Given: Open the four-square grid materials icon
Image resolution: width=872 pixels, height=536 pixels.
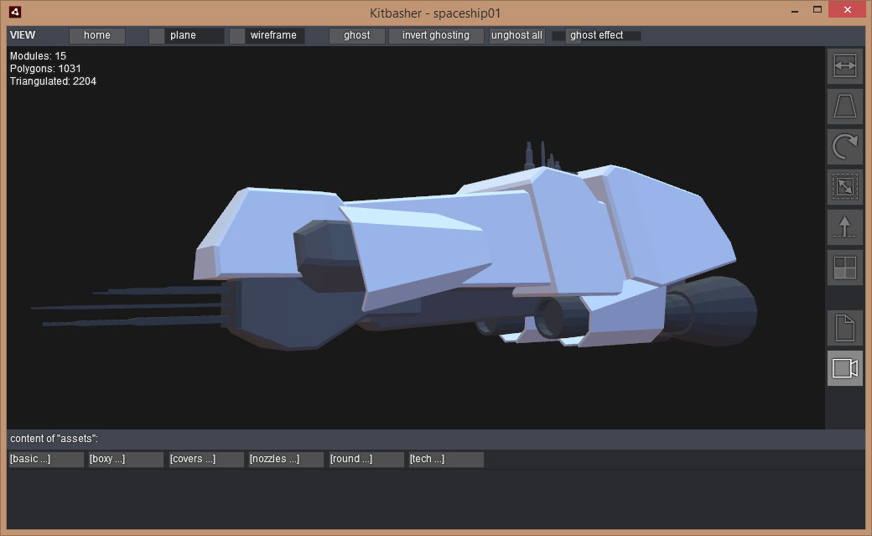Looking at the screenshot, I should point(844,268).
